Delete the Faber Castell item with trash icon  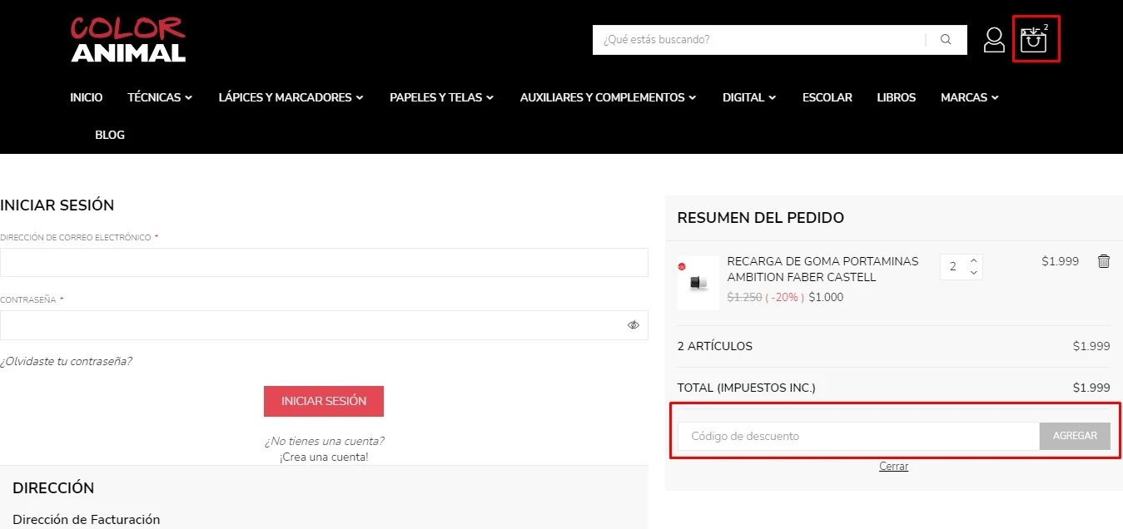pos(1104,261)
